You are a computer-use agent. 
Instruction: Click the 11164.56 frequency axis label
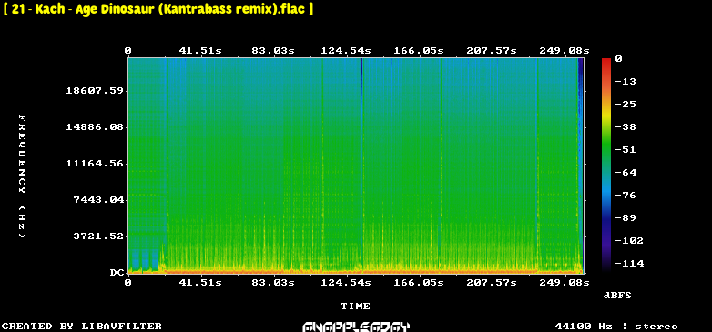click(95, 164)
